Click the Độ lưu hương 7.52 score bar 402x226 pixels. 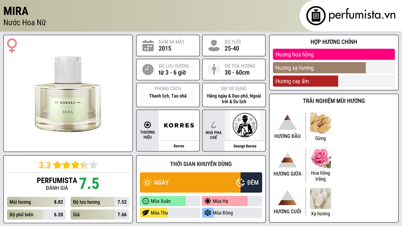[x=100, y=202]
